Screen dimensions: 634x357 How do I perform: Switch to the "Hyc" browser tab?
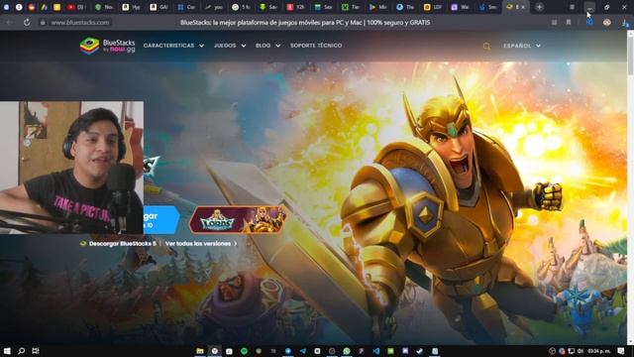point(132,7)
